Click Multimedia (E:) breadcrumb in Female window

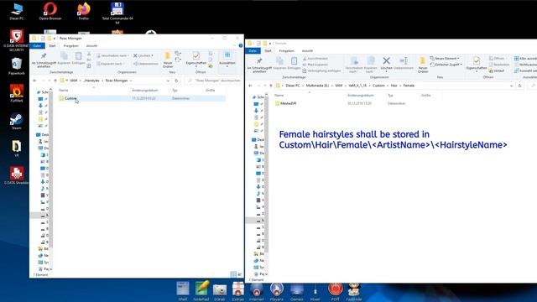[317, 86]
